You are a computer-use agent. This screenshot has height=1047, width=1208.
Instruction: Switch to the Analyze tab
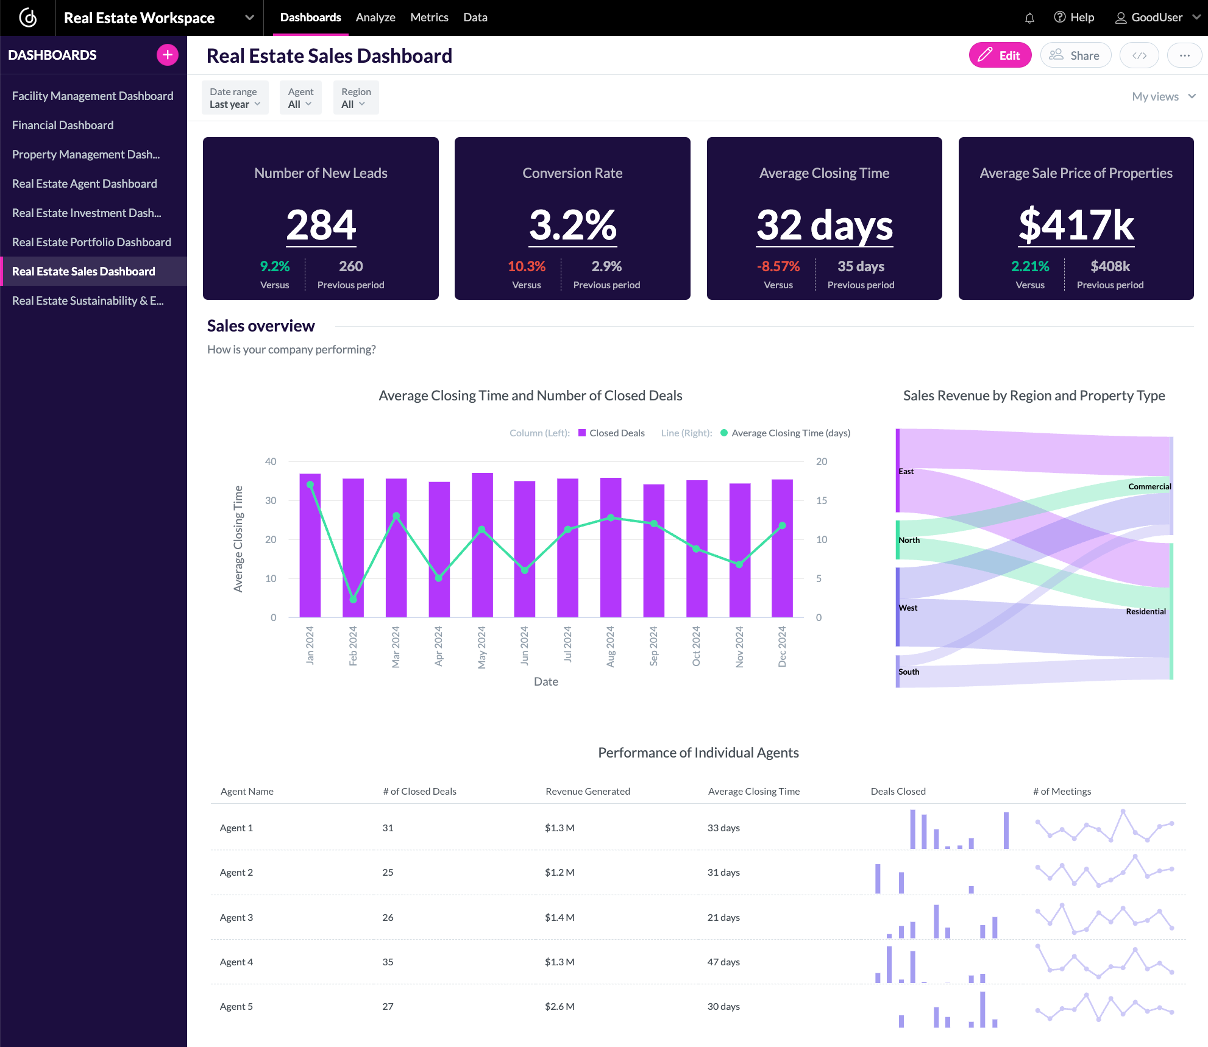(375, 17)
